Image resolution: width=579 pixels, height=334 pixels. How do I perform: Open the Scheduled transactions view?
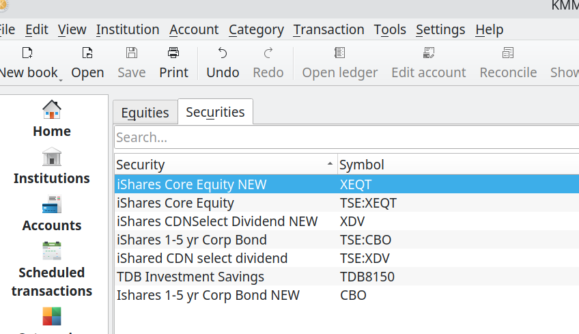coord(52,270)
